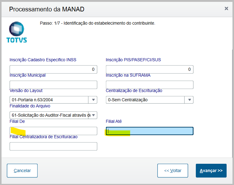Click the Filial Centralizadora de Escrituracao field
The height and width of the screenshot is (185, 234).
coord(53,146)
